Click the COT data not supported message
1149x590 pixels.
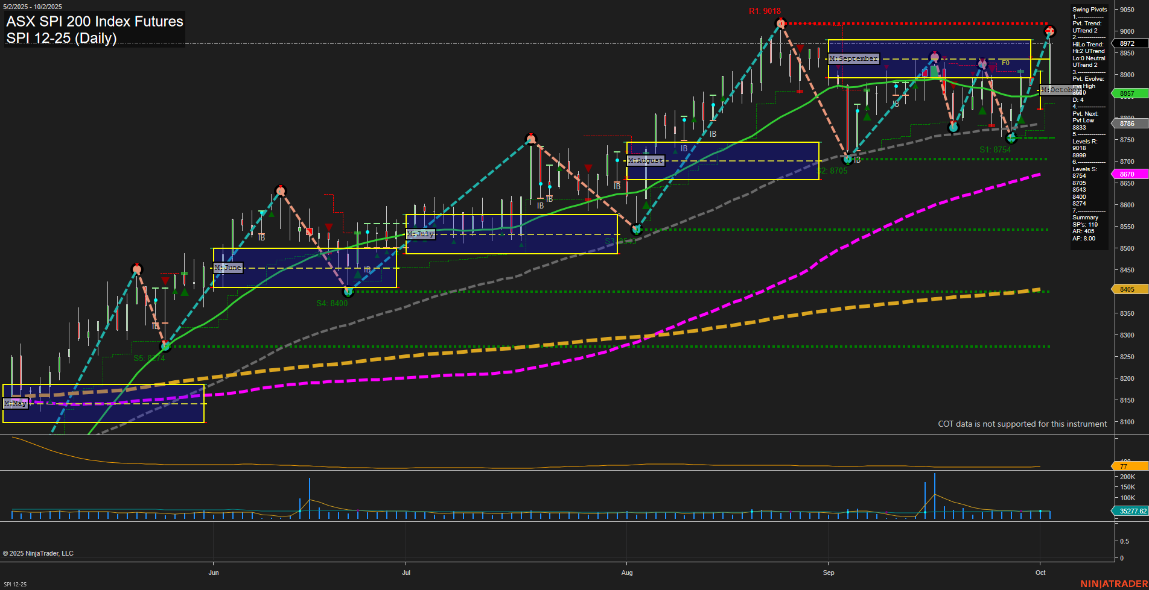point(1022,424)
